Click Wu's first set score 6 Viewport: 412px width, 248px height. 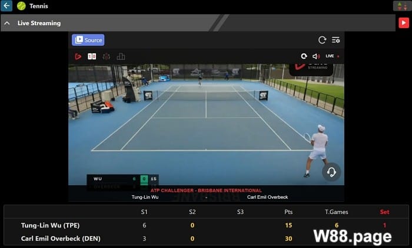[144, 225]
